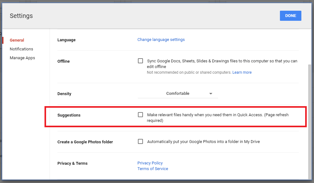Open the Manage Apps section
Screen dimensions: 314x183
pyautogui.click(x=22, y=58)
